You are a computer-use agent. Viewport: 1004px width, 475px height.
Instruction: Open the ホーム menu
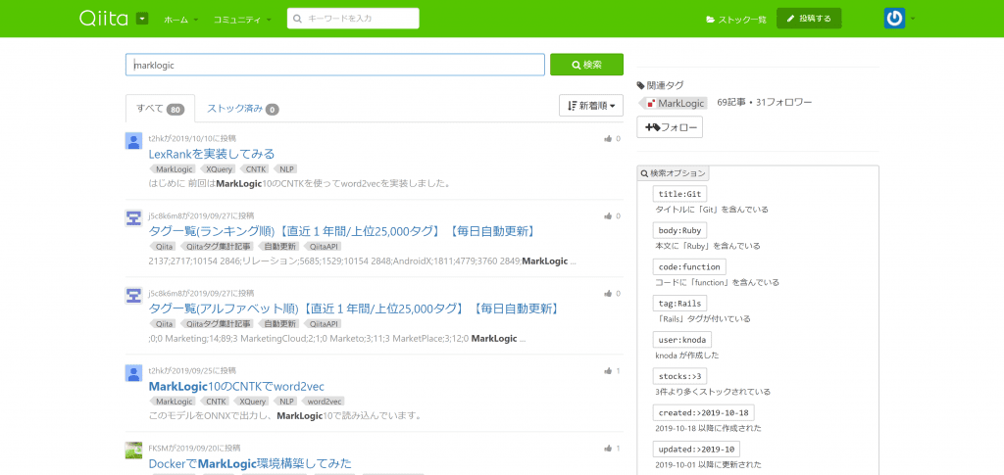tap(180, 20)
